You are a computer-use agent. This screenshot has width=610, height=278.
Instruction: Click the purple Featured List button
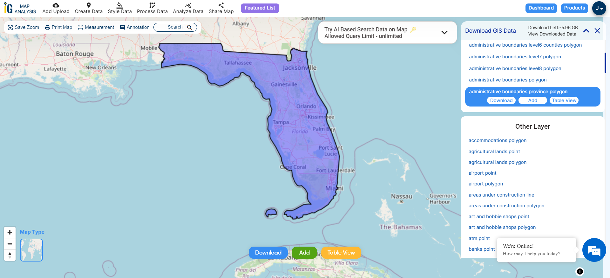click(260, 8)
